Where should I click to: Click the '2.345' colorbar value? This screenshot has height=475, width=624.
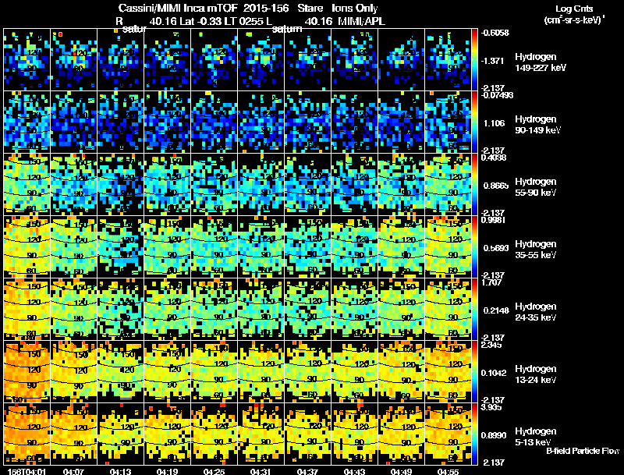tap(491, 345)
